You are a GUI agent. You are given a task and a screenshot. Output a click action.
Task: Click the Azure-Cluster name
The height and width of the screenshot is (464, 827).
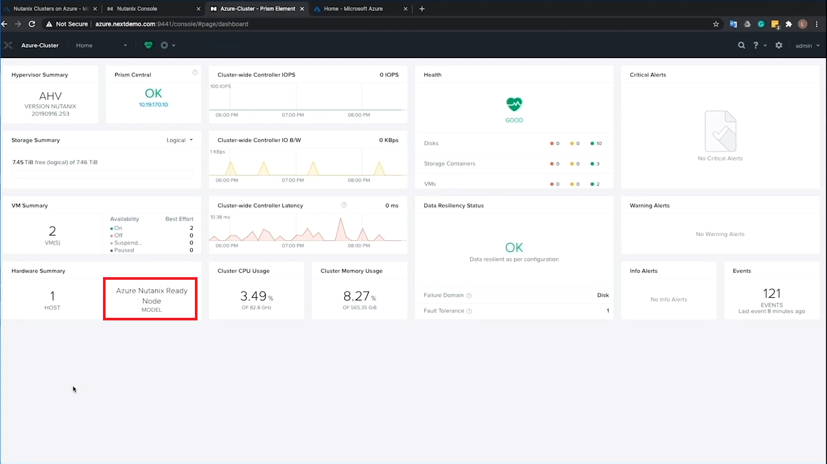point(40,45)
